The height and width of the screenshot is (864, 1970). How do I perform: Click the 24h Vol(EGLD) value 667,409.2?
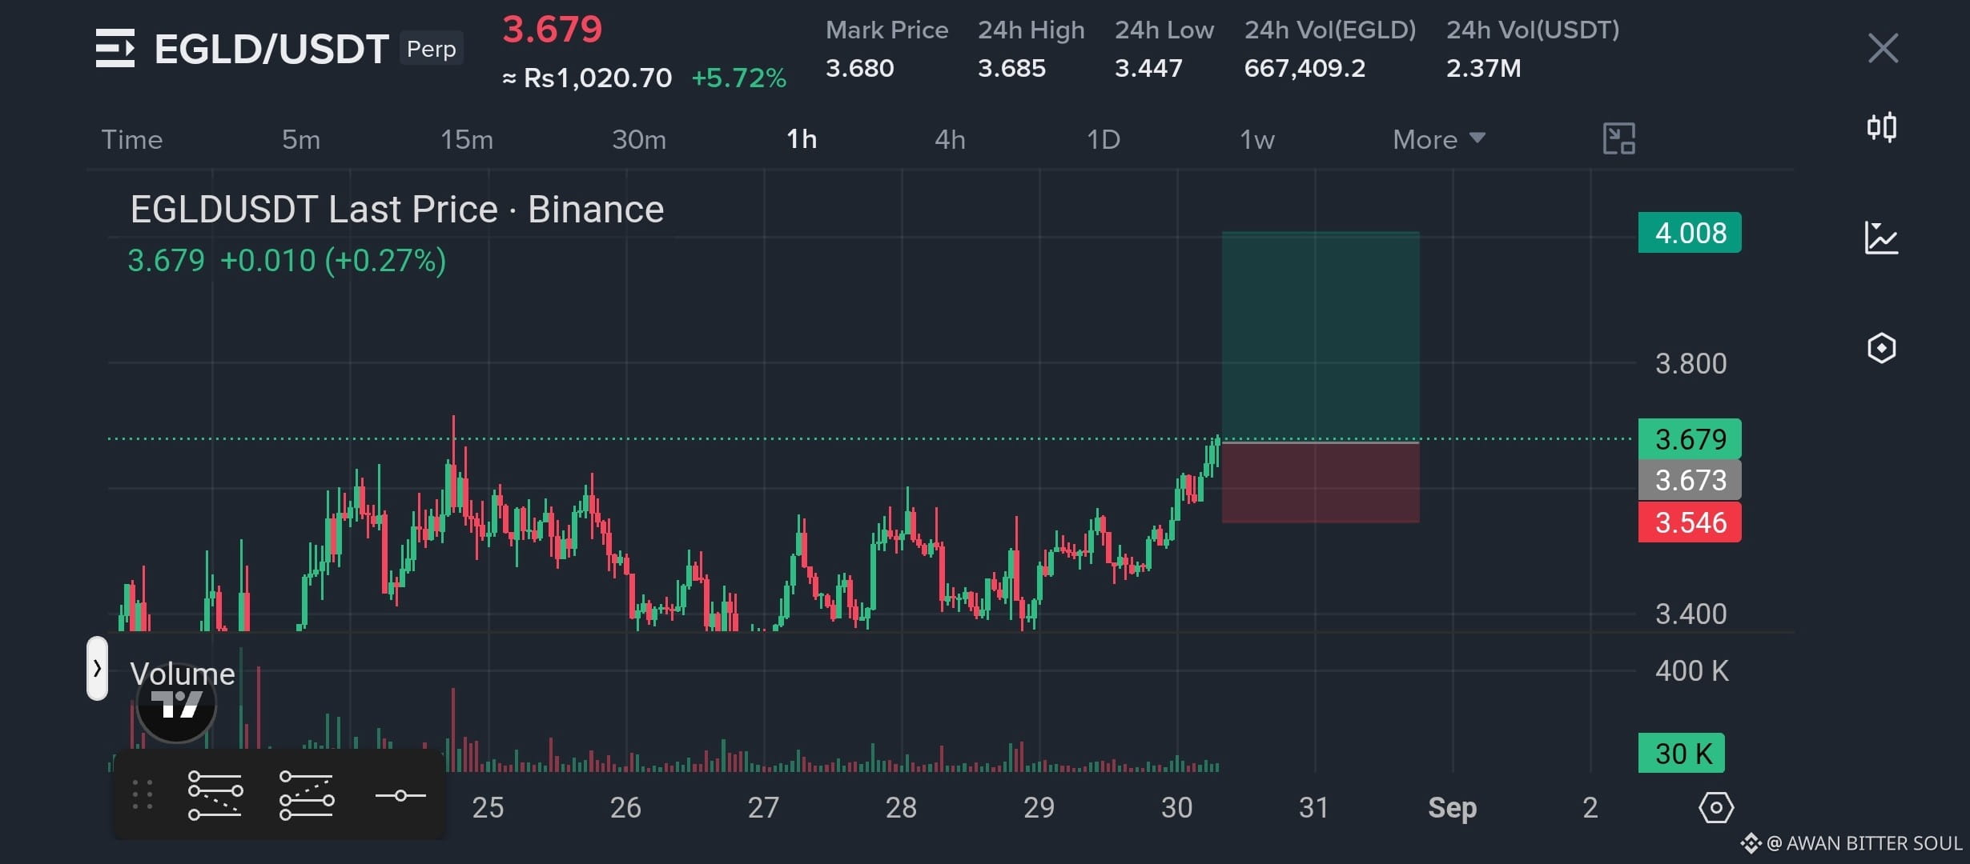pos(1305,68)
